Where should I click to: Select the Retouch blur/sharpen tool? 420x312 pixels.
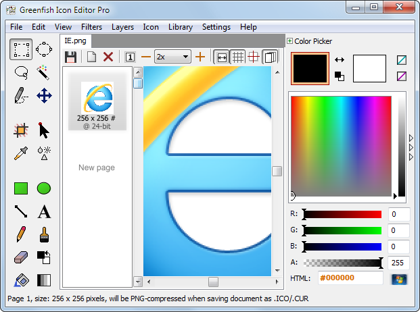click(x=44, y=153)
